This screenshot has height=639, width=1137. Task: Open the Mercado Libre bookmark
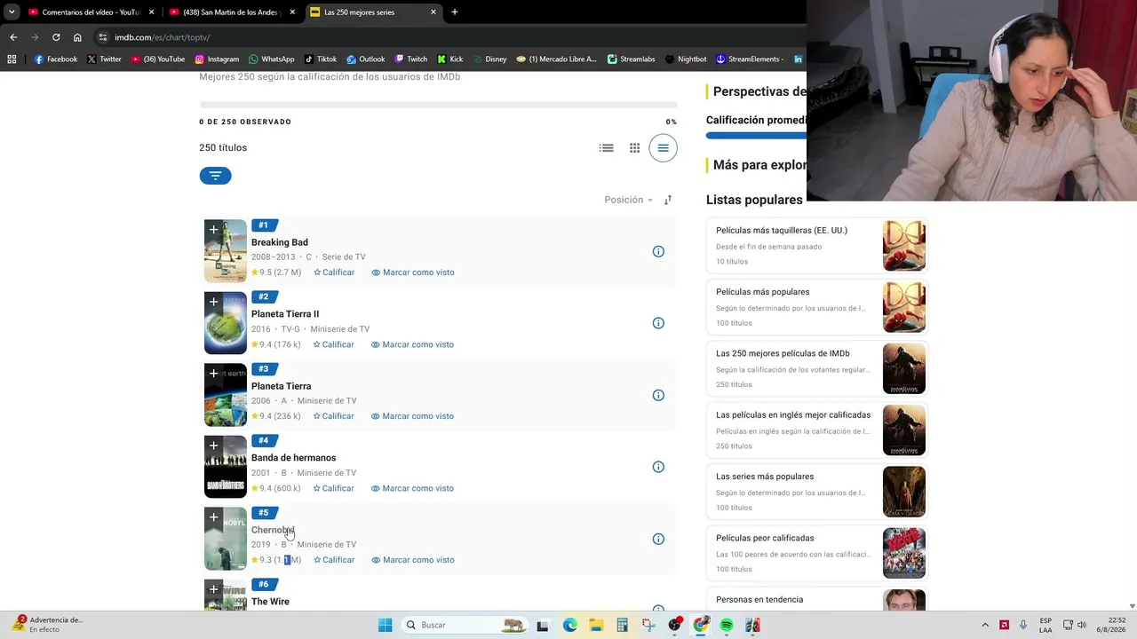pyautogui.click(x=556, y=59)
